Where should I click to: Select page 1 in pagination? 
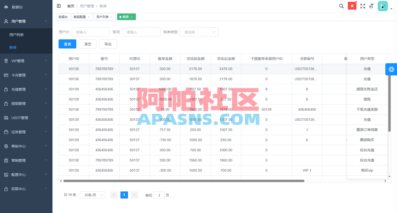pos(124,195)
